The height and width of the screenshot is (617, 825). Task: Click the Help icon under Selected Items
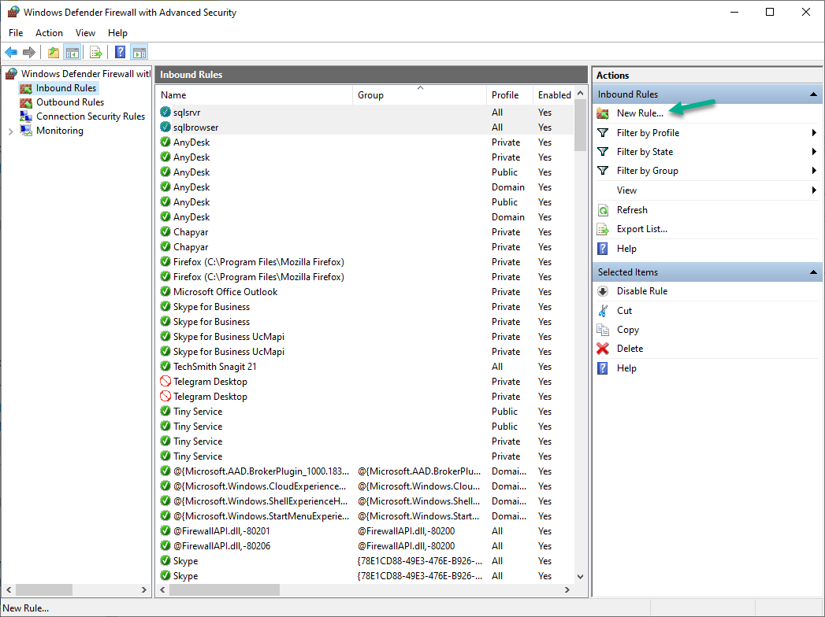[603, 368]
